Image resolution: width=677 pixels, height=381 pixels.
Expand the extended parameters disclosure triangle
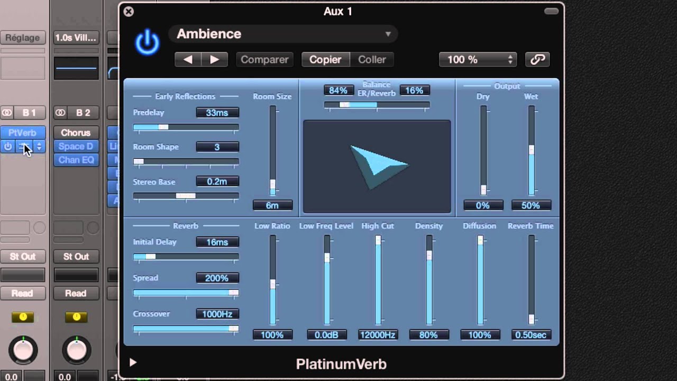coord(133,362)
